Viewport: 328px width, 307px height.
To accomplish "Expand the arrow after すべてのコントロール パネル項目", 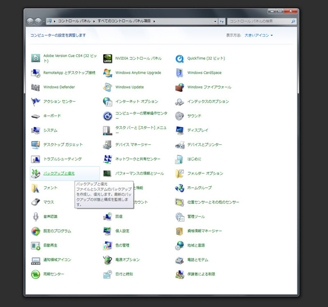I will tap(154, 21).
